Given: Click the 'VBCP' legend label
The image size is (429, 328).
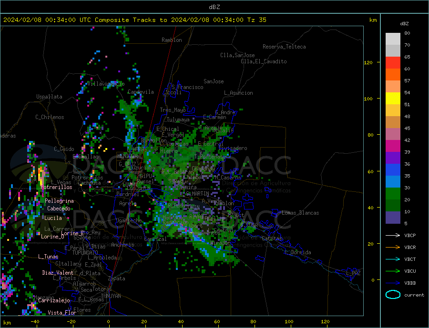Looking at the screenshot, I should pos(410,235).
